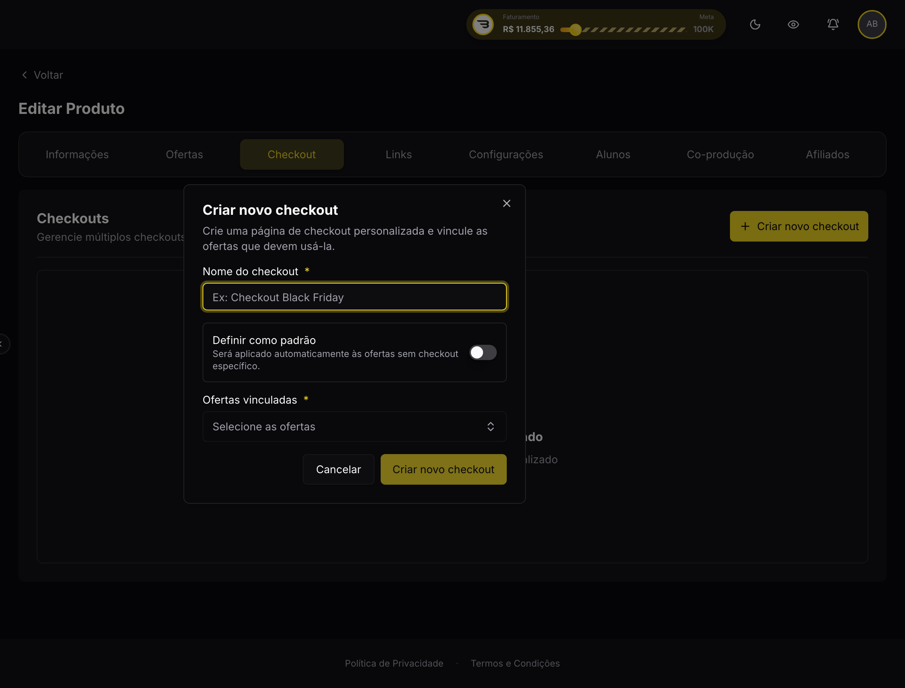Image resolution: width=905 pixels, height=688 pixels.
Task: Click the Nome do checkout label
Action: click(250, 271)
